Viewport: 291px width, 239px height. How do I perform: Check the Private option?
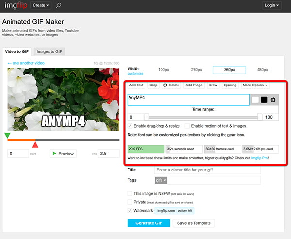click(x=130, y=202)
